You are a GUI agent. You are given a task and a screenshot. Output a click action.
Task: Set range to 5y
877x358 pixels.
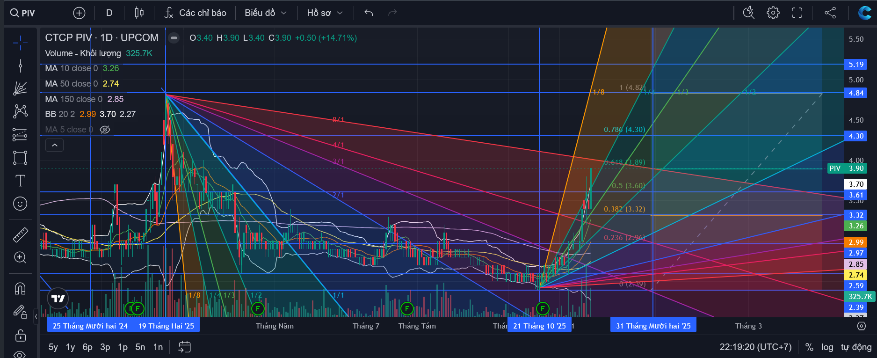click(53, 347)
